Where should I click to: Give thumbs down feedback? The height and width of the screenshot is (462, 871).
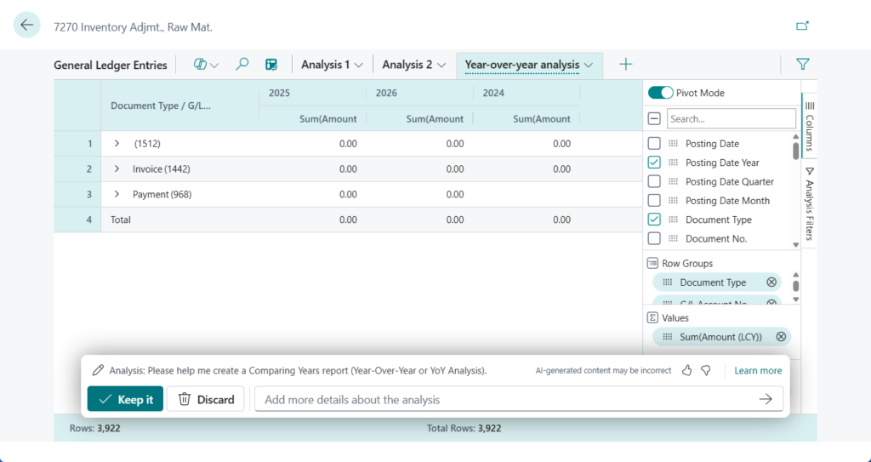(x=705, y=371)
